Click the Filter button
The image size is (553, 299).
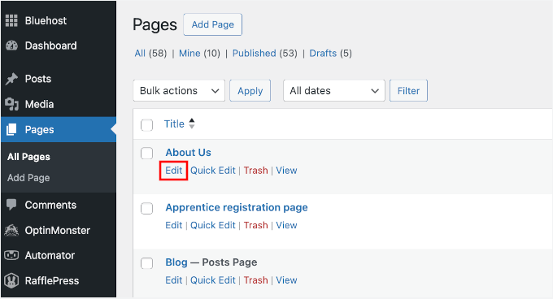(x=408, y=91)
